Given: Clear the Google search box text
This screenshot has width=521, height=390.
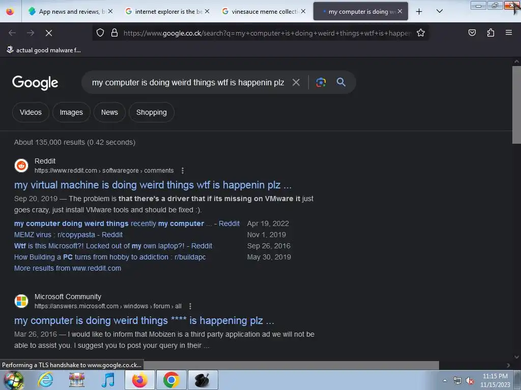Looking at the screenshot, I should tap(296, 82).
